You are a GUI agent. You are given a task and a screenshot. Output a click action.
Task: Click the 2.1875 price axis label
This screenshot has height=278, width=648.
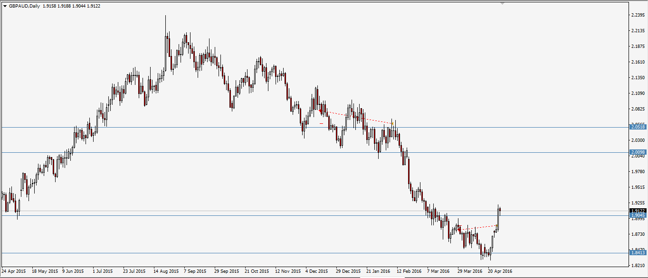pos(638,46)
